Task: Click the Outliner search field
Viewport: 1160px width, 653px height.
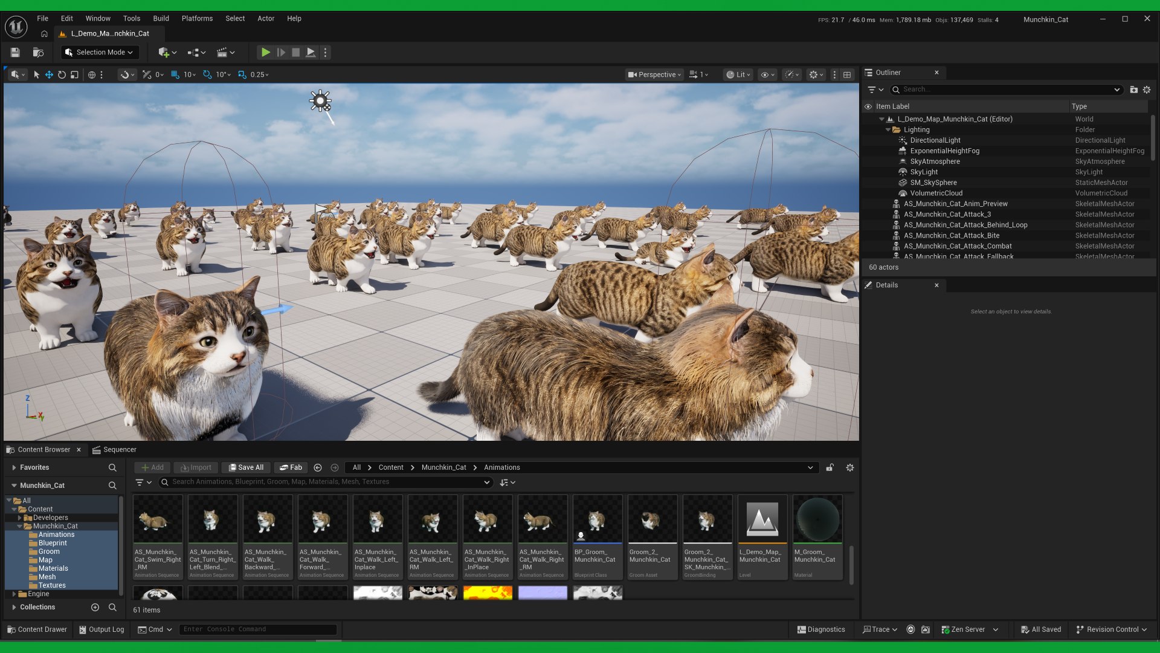Action: (x=1007, y=89)
